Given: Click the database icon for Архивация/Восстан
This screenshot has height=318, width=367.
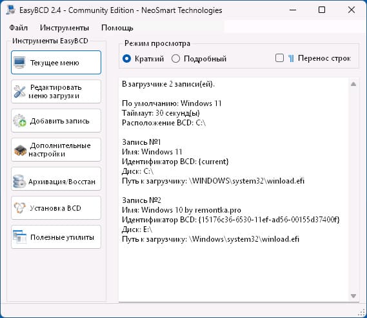Looking at the screenshot, I should pos(19,181).
